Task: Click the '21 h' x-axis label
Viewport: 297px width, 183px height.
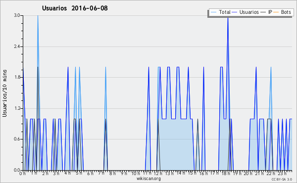Action: [x=259, y=173]
